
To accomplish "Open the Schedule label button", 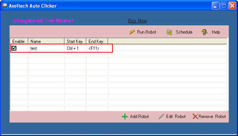I will (x=184, y=32).
